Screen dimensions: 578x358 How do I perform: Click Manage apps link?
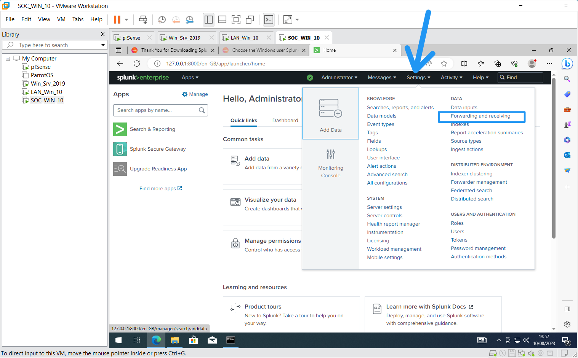[x=195, y=94]
